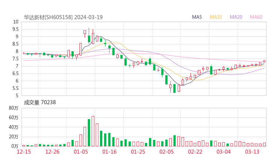This screenshot has height=160, width=270.
Task: Click the MA5 legend label
Action: click(x=197, y=17)
